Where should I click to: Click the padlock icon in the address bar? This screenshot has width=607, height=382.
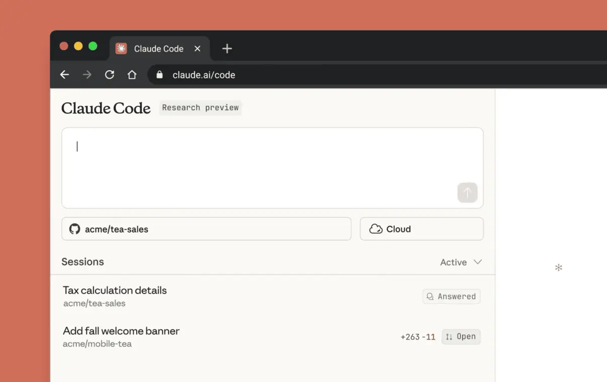click(159, 75)
